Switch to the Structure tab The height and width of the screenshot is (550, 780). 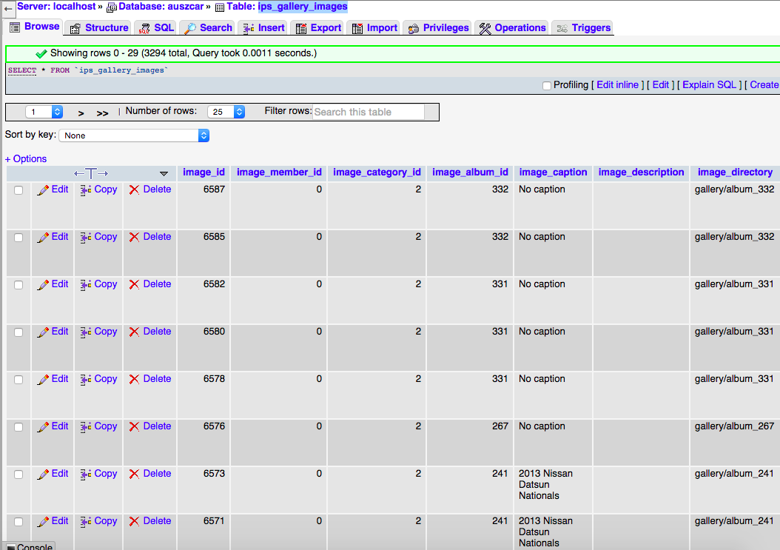[99, 28]
